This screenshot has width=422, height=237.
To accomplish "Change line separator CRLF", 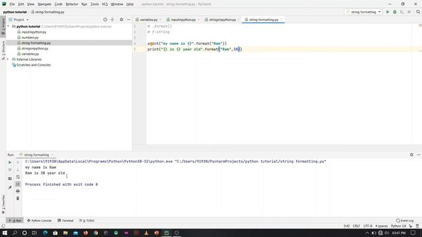I will [x=356, y=226].
